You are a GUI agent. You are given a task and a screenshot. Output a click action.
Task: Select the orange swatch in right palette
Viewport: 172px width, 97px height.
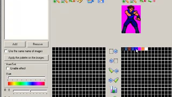pos(143,49)
